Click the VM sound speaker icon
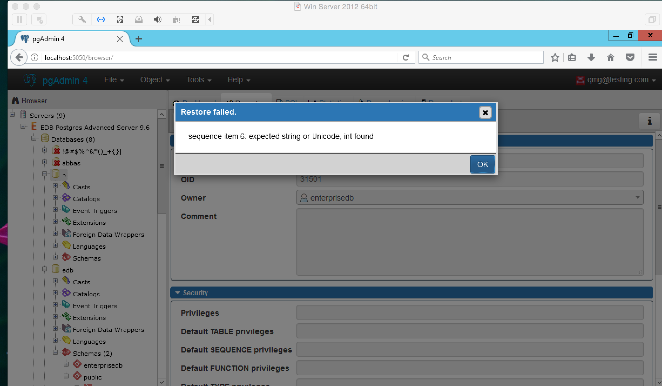662x386 pixels. [x=157, y=19]
